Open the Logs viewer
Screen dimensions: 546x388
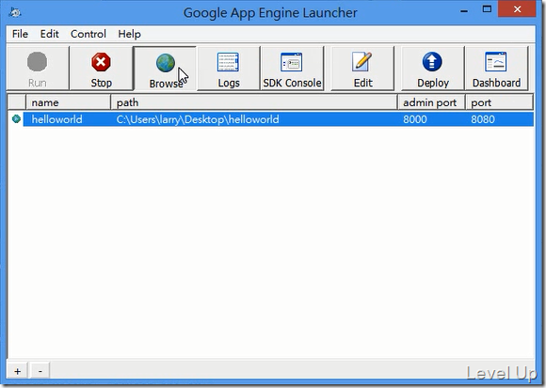coord(229,69)
